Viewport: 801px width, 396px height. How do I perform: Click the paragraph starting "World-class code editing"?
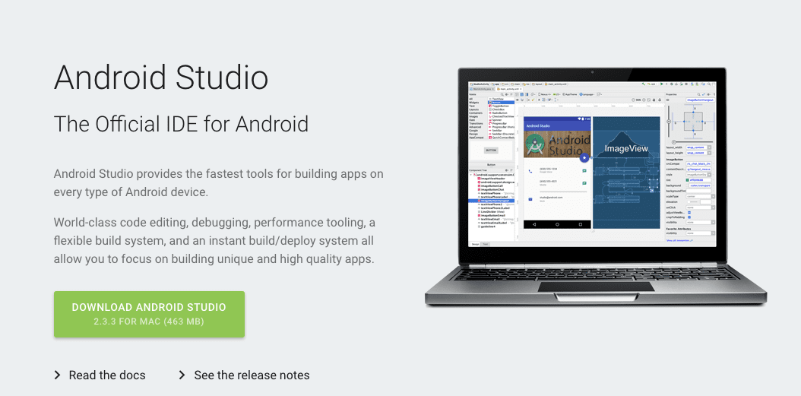(x=214, y=241)
